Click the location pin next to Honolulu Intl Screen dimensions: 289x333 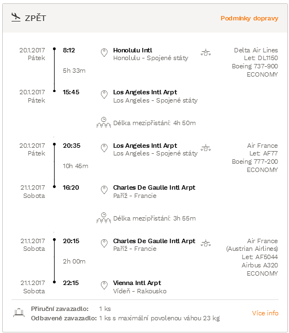coord(104,53)
